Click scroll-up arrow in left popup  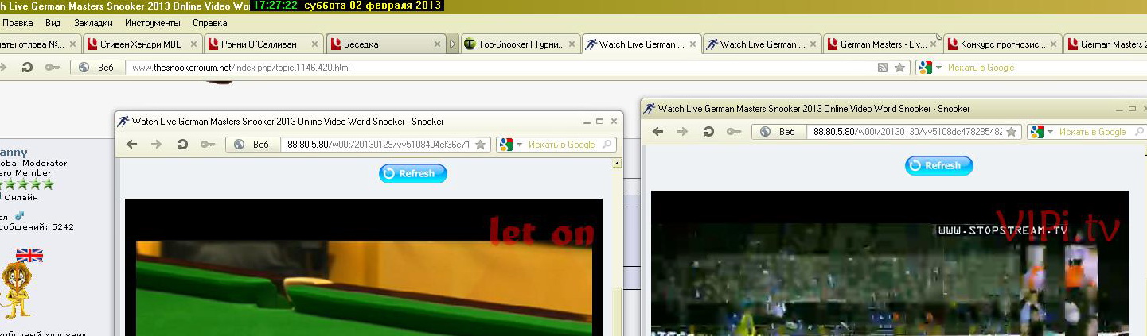(616, 164)
